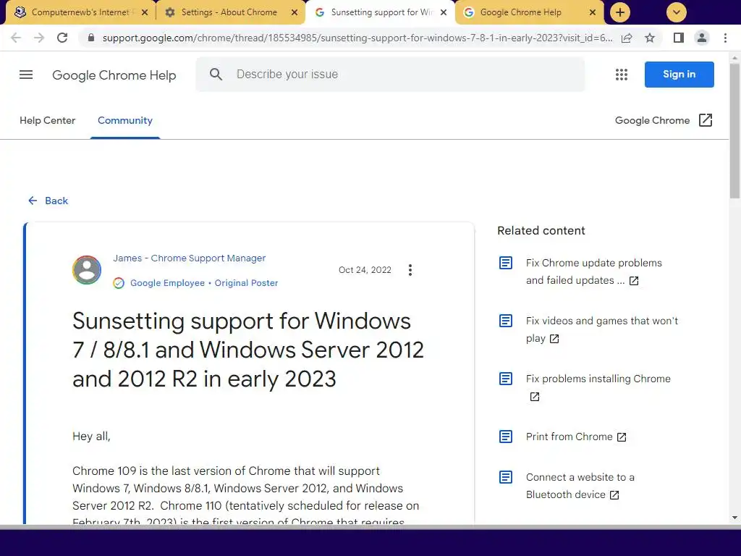Click the scrollbar up arrow
Viewport: 741px width, 556px height.
[x=734, y=58]
